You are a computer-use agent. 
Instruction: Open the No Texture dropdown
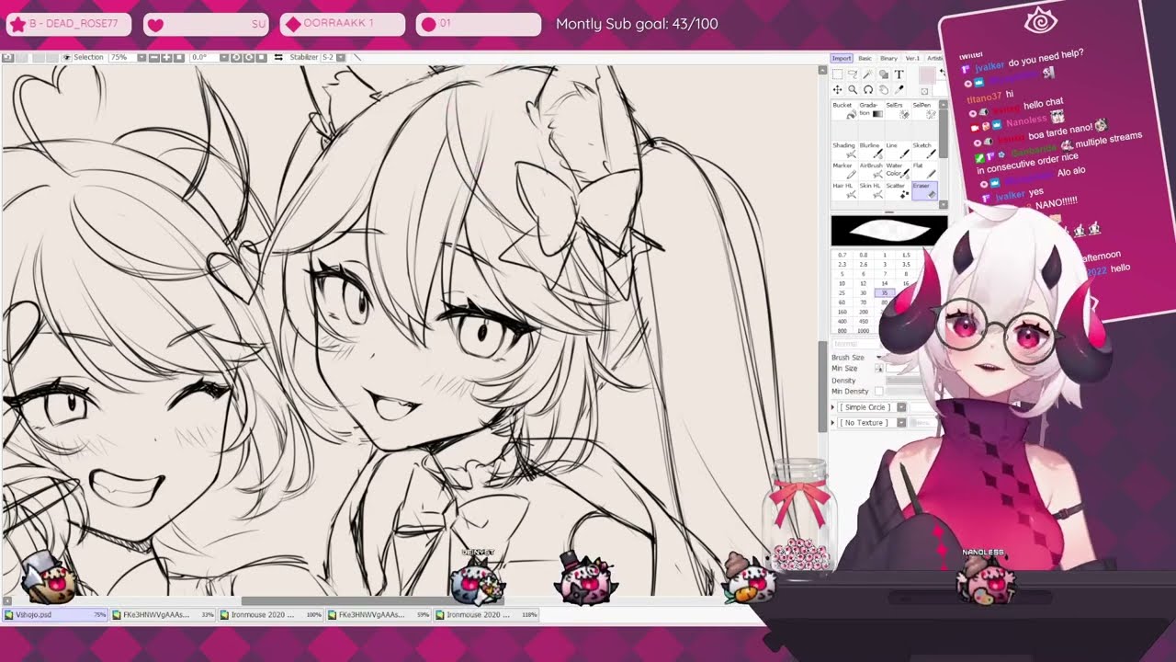[901, 423]
